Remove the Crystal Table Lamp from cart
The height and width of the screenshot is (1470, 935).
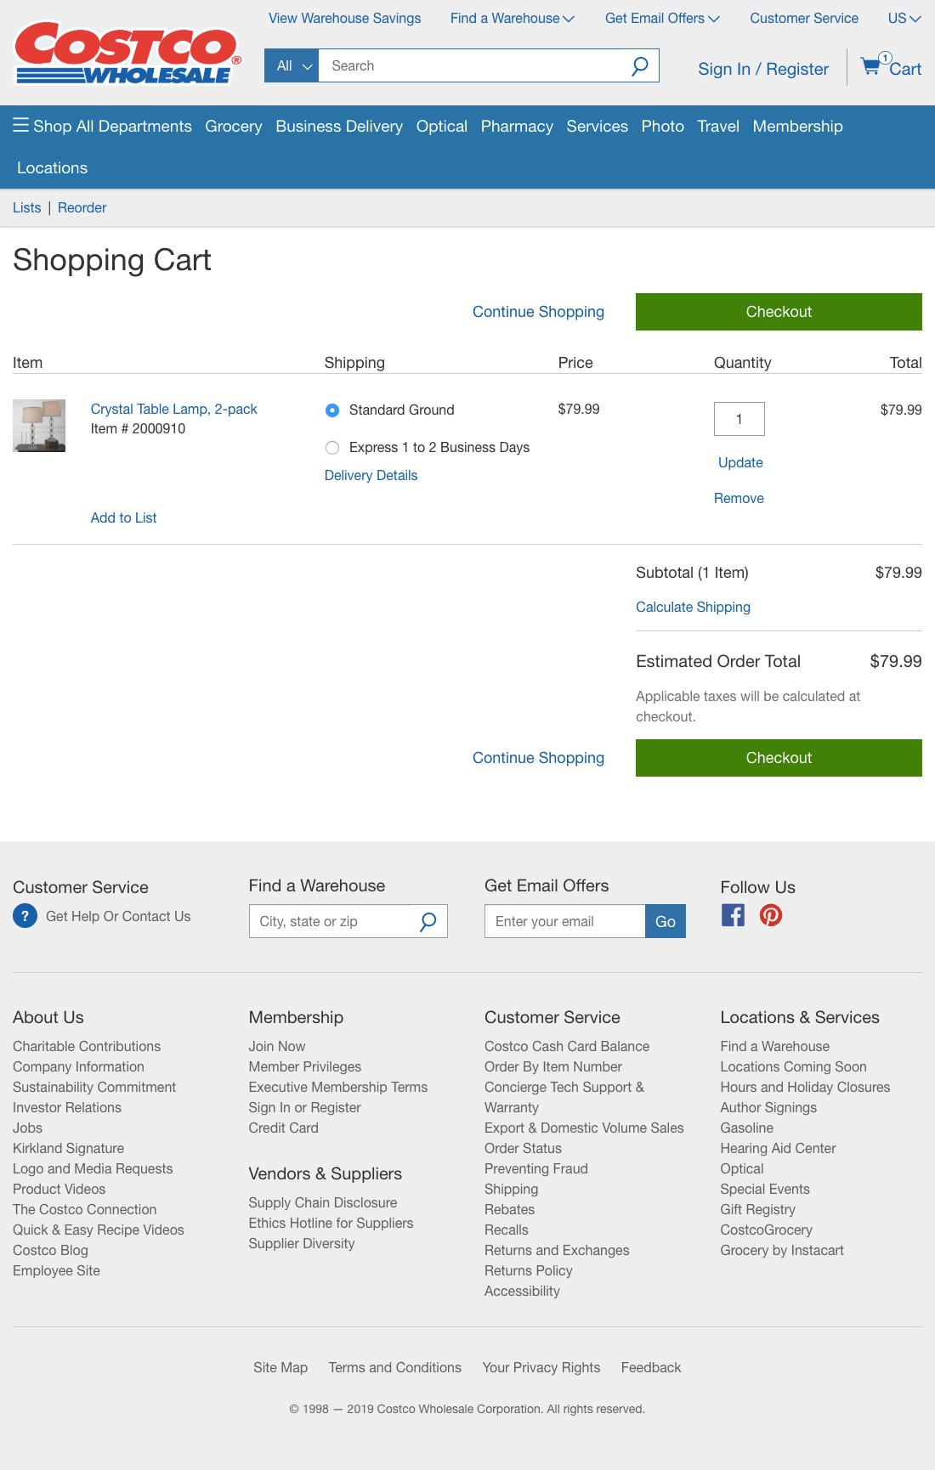click(x=739, y=499)
